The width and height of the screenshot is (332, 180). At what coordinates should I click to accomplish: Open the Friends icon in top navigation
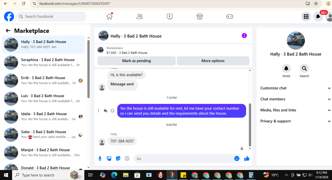140,17
